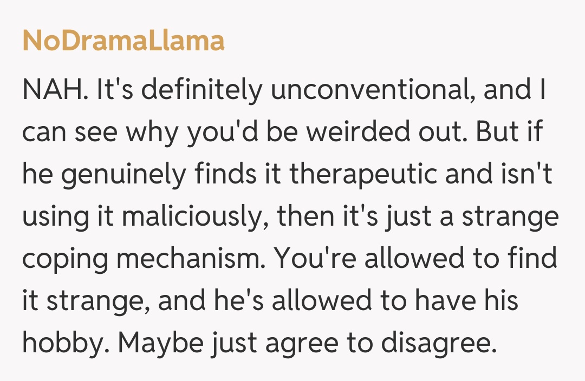Click the text "then it's just a strange"

pos(418,218)
